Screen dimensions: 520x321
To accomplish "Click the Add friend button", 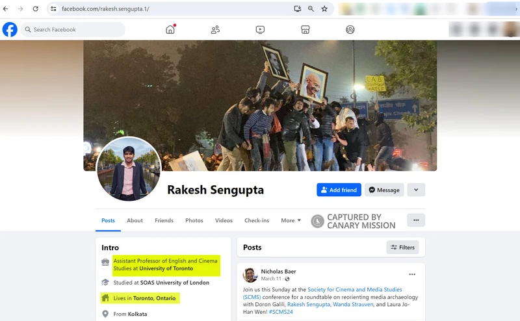I will point(339,190).
